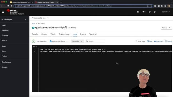Click the browser home icon

tap(11, 6)
